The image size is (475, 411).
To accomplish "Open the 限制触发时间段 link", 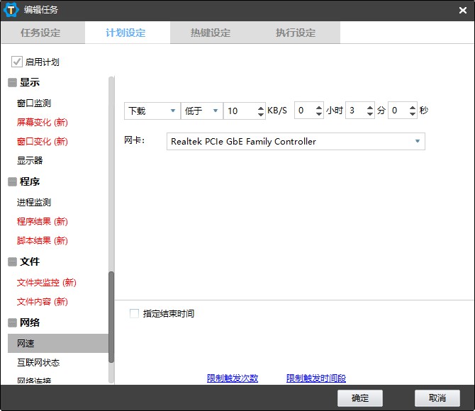I will [x=316, y=378].
